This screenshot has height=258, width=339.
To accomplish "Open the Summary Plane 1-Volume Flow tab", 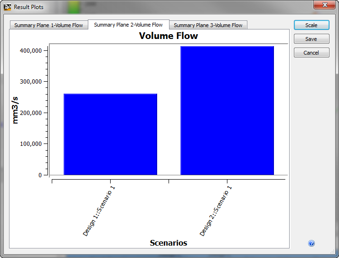I will [49, 25].
